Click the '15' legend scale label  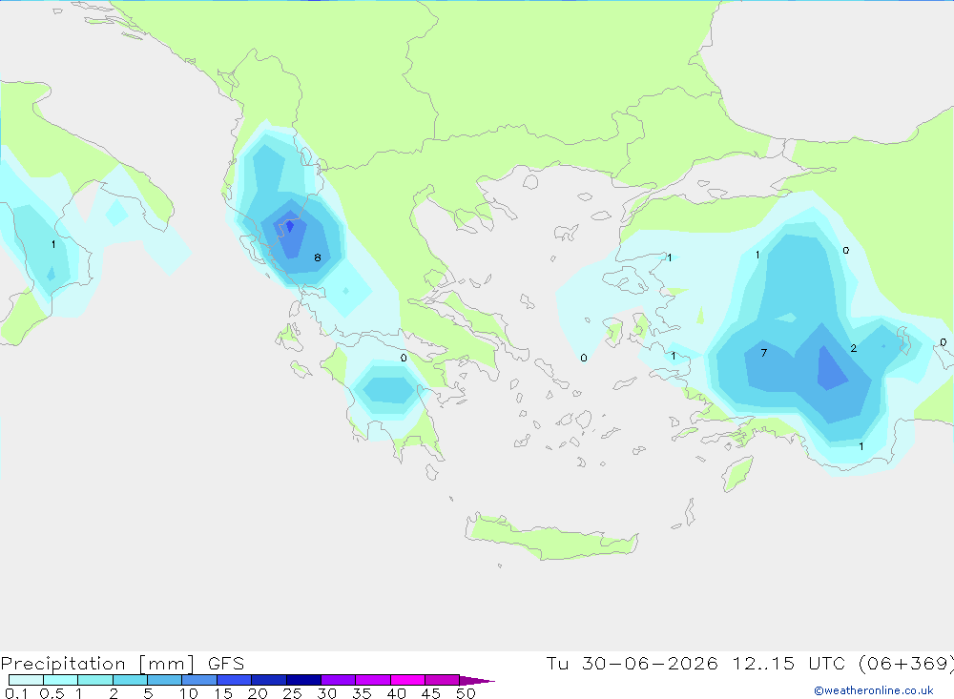click(x=223, y=693)
